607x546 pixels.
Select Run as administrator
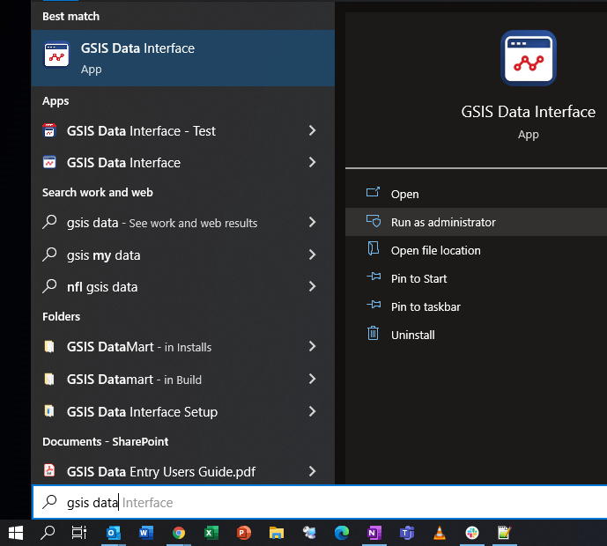[476, 222]
